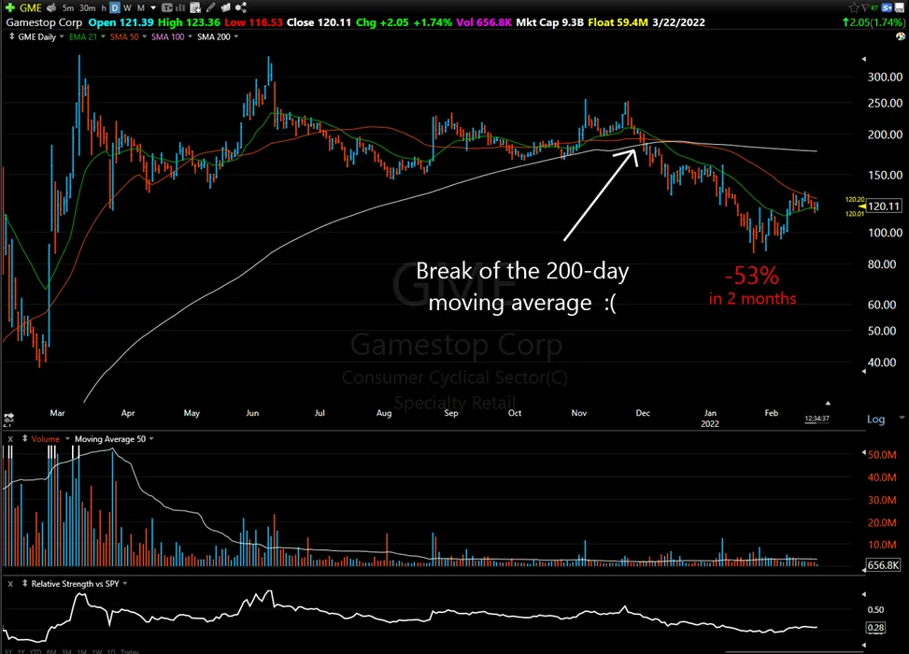Screen dimensions: 909x654
Task: Click the flag icon at top right
Action: 865,7
